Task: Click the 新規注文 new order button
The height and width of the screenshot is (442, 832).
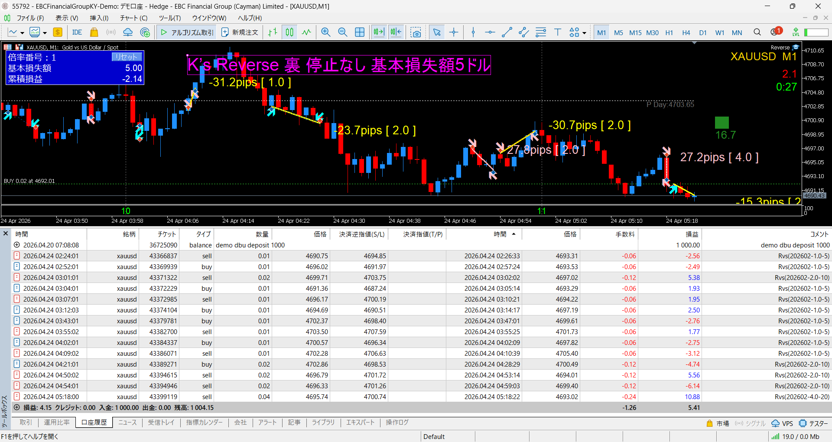Action: [240, 32]
